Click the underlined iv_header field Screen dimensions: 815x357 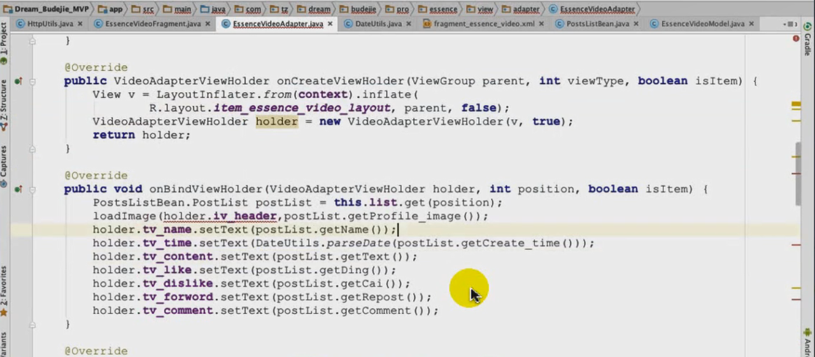(245, 216)
